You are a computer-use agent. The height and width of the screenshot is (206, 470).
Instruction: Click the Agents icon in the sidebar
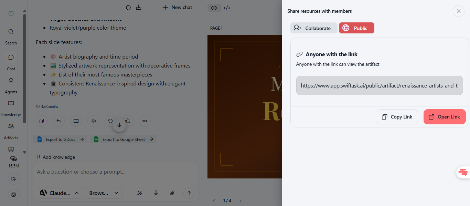[x=11, y=81]
